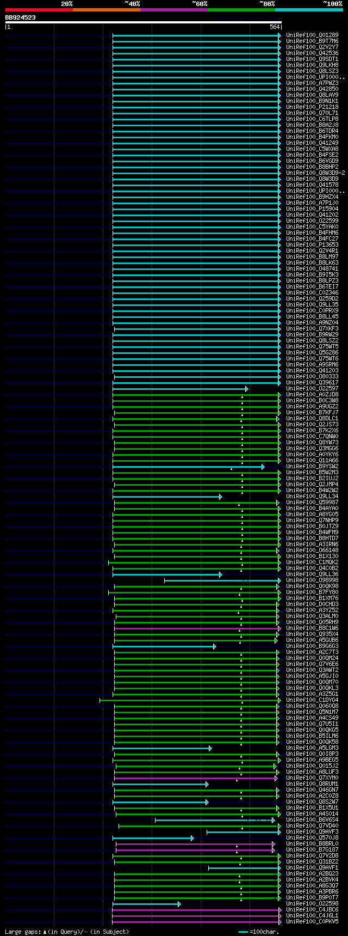This screenshot has height=936, width=348.
Task: Click hit UniRef100_O48741
Action: 312,269
